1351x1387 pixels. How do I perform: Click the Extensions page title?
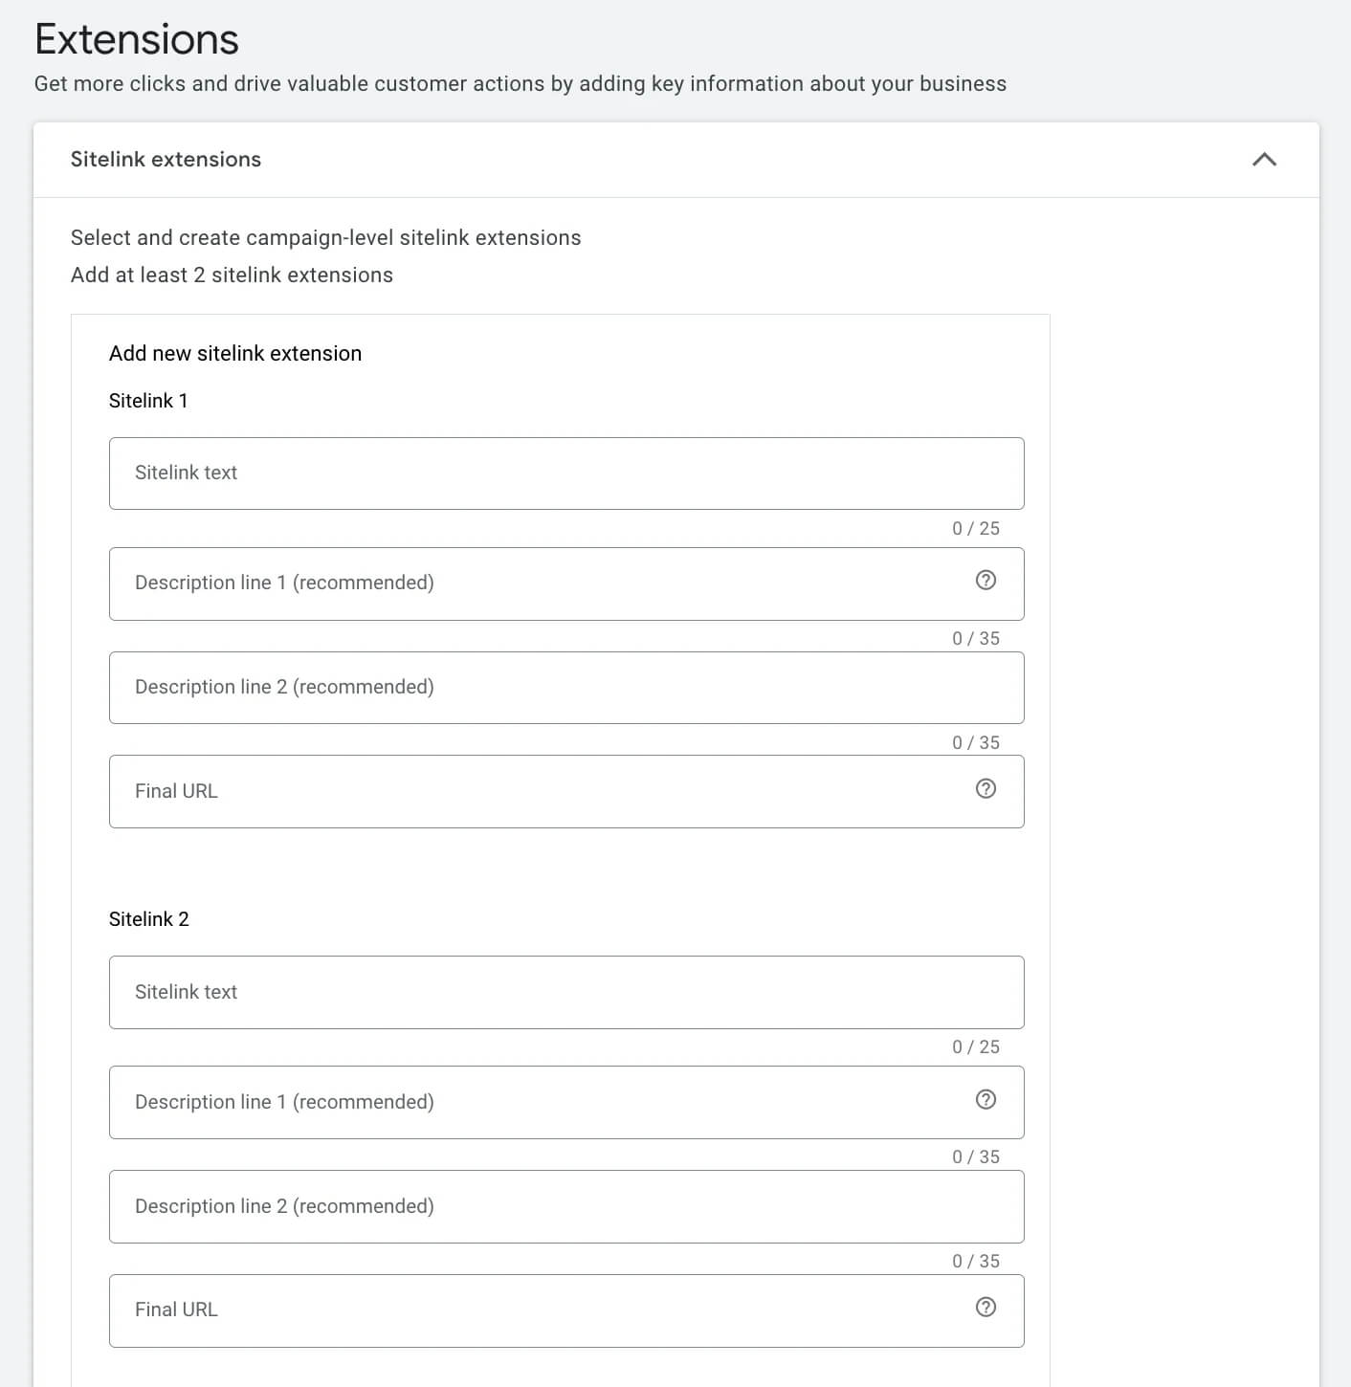pos(137,39)
